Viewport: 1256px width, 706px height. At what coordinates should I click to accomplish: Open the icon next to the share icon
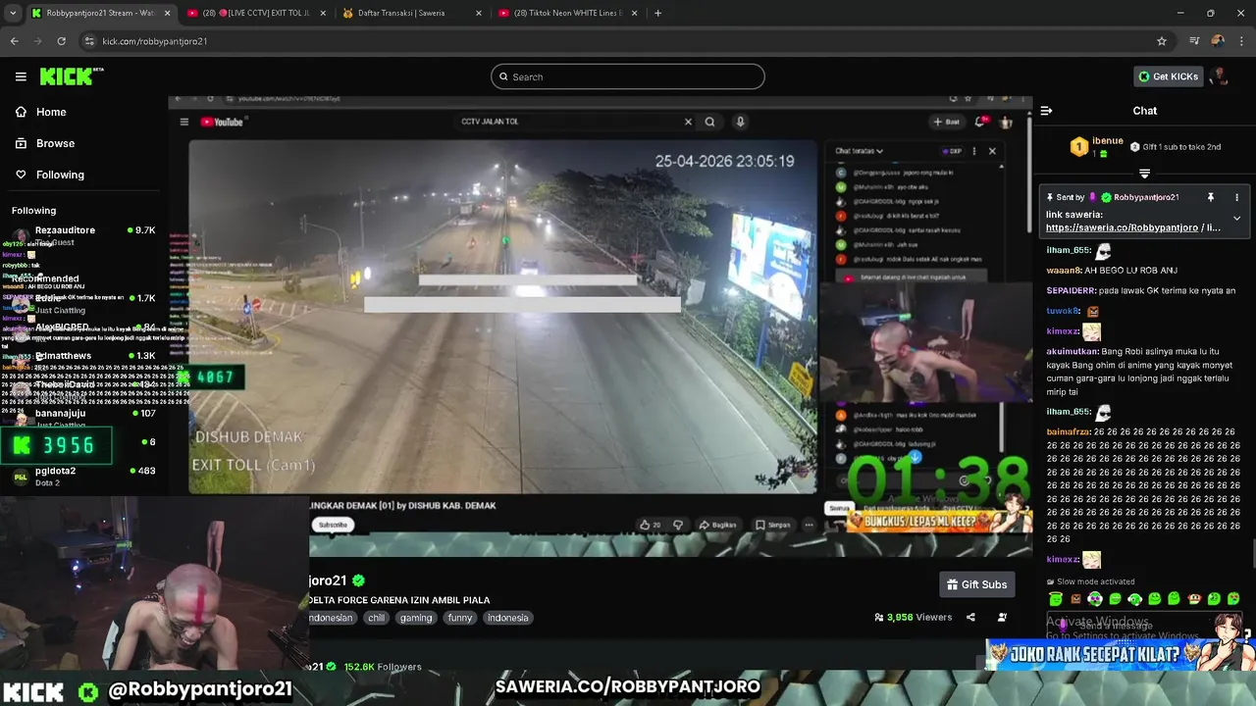1002,617
